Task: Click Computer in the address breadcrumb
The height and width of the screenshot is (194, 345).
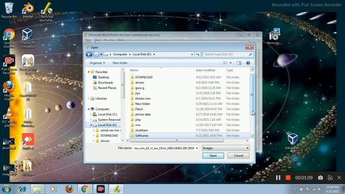Action: pyautogui.click(x=120, y=54)
